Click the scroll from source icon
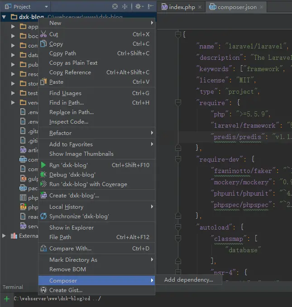292x307 pixels. (115, 7)
